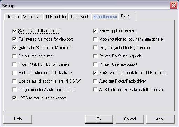Enable Printer: Don't use highlight
This screenshot has width=179, height=127.
(95, 56)
